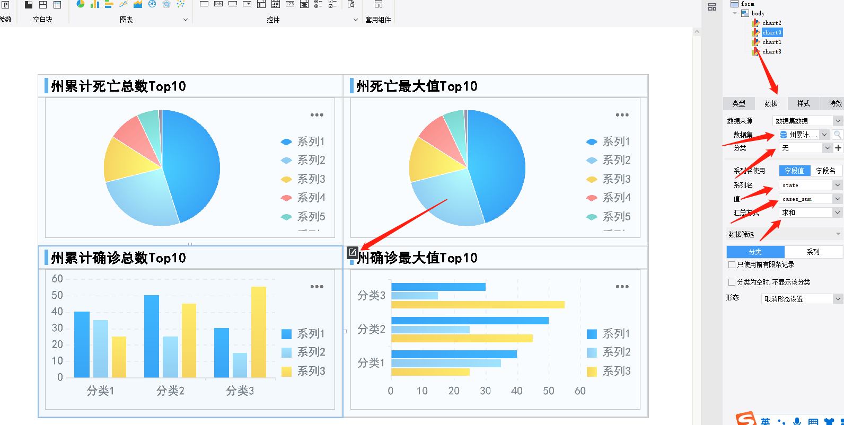
Task: Add a button widget
Action: (233, 4)
